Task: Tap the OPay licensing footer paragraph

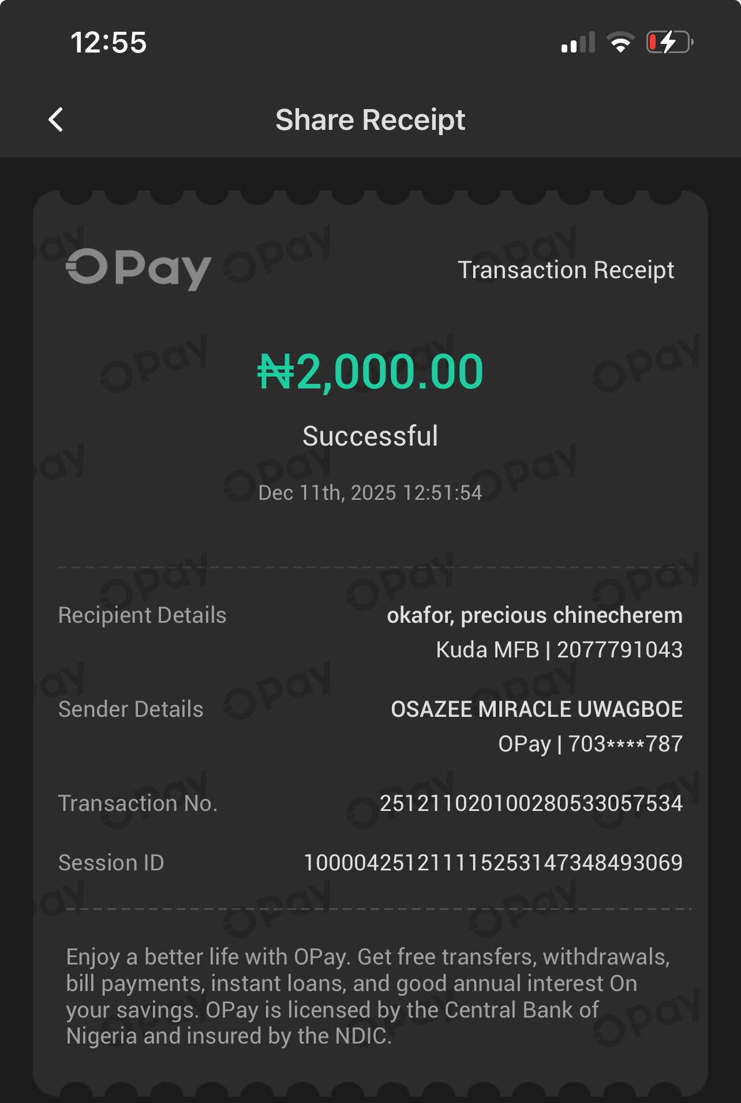Action: pyautogui.click(x=367, y=996)
